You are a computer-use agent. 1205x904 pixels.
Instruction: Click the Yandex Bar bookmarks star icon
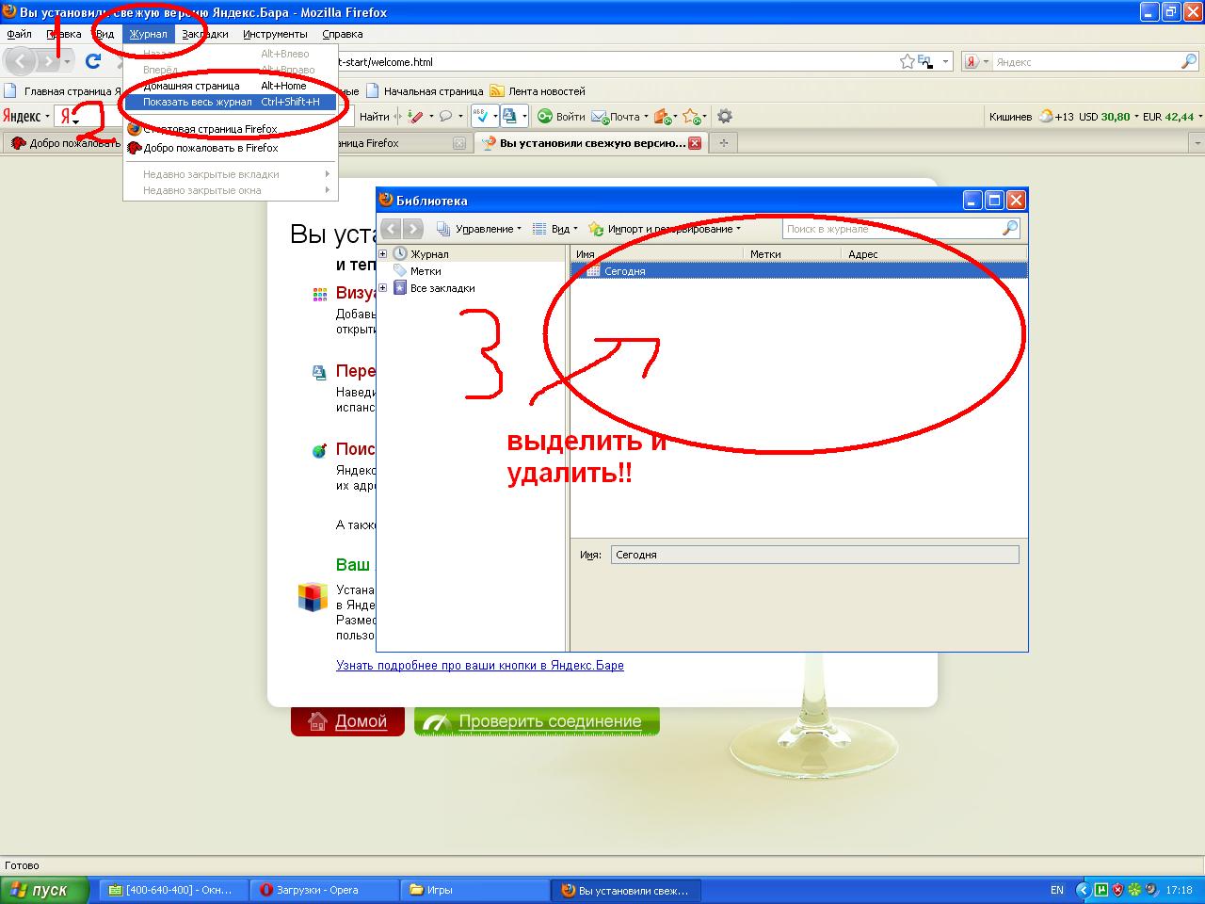(691, 117)
